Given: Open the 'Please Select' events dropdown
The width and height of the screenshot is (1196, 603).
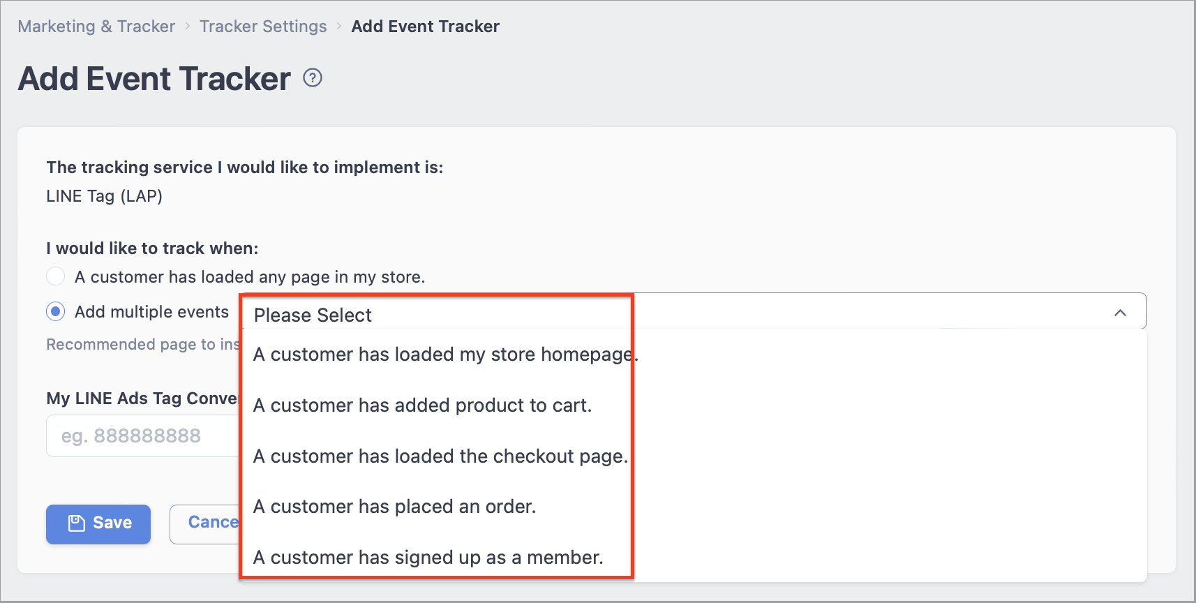Looking at the screenshot, I should [694, 311].
